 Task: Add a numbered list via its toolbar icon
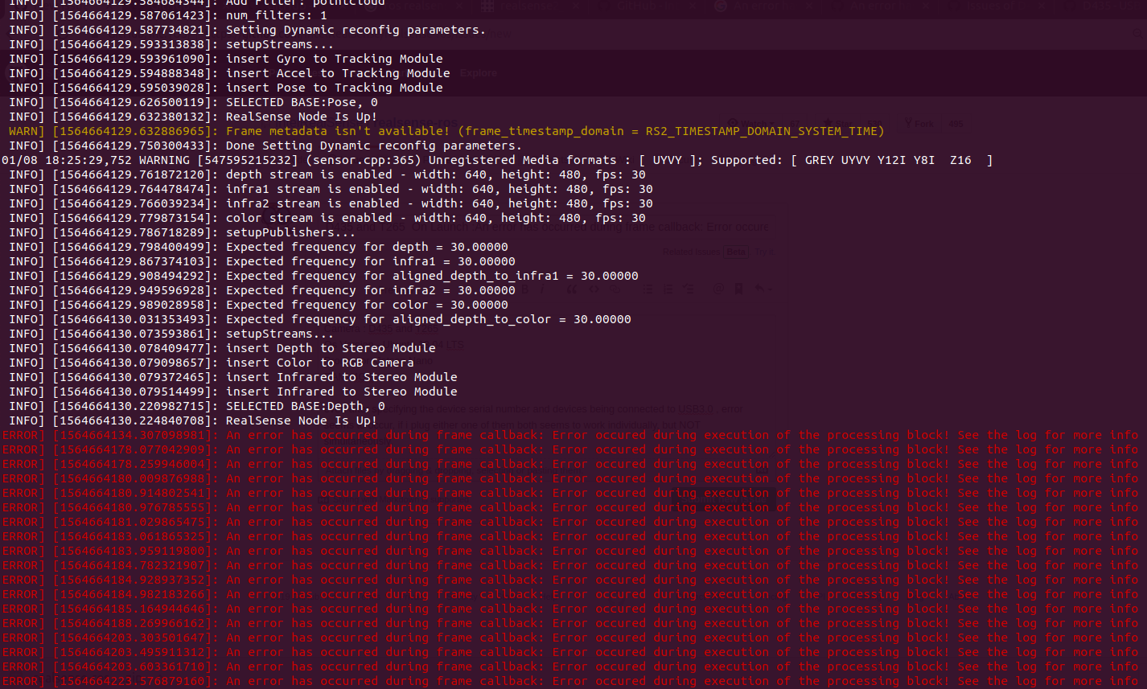click(x=668, y=289)
